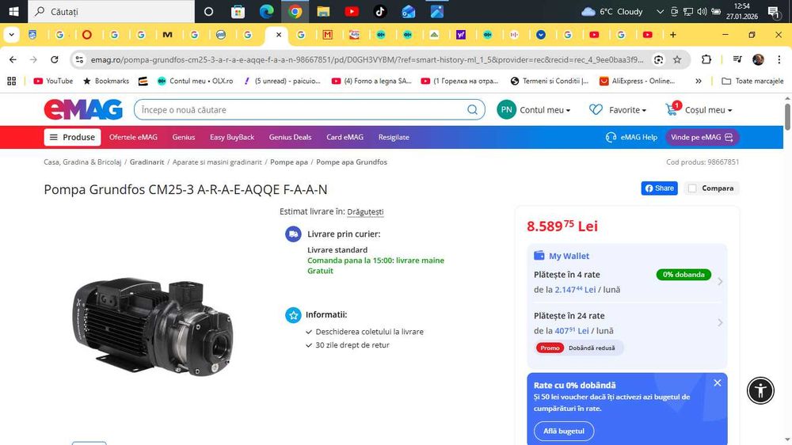Image resolution: width=792 pixels, height=445 pixels.
Task: Click the eMAG logo
Action: tap(83, 109)
